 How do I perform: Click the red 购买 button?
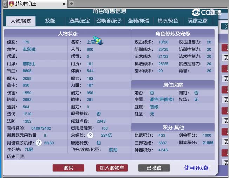(68, 168)
